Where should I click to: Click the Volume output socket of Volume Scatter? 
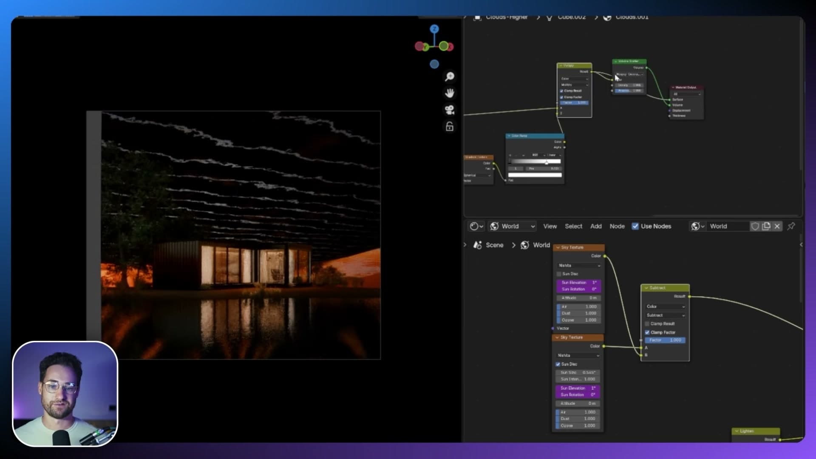click(x=646, y=68)
